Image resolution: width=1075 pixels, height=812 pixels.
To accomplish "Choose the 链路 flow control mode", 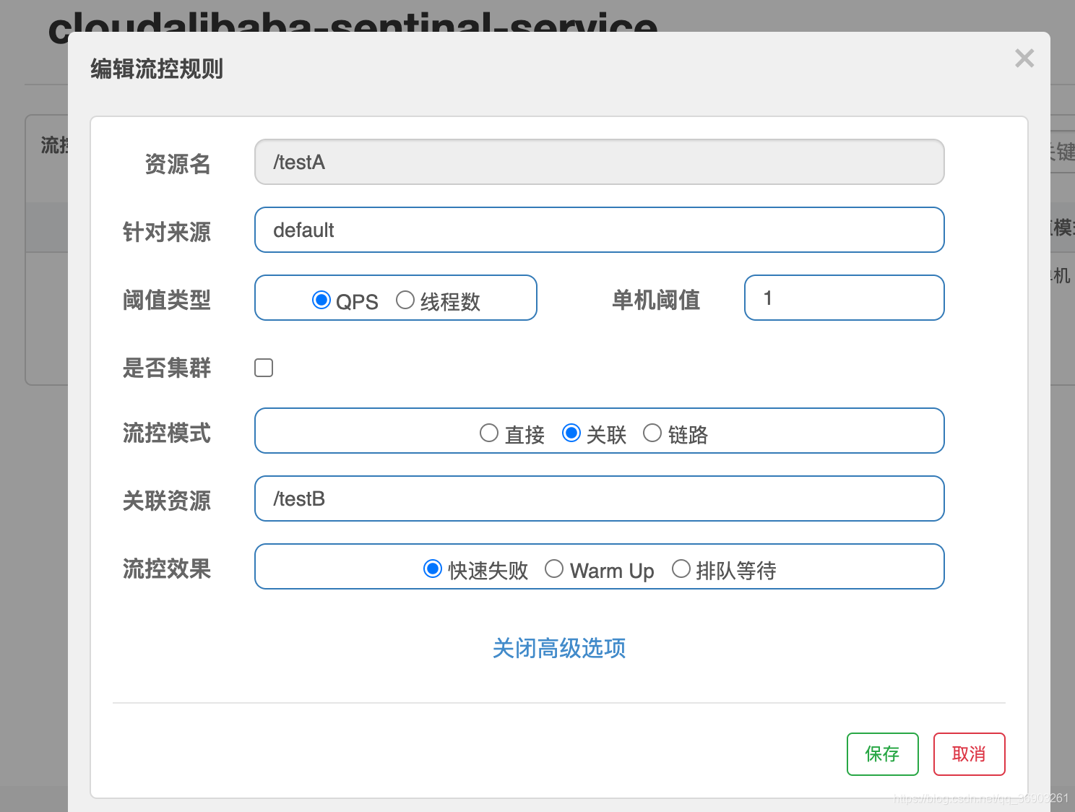I will click(652, 433).
